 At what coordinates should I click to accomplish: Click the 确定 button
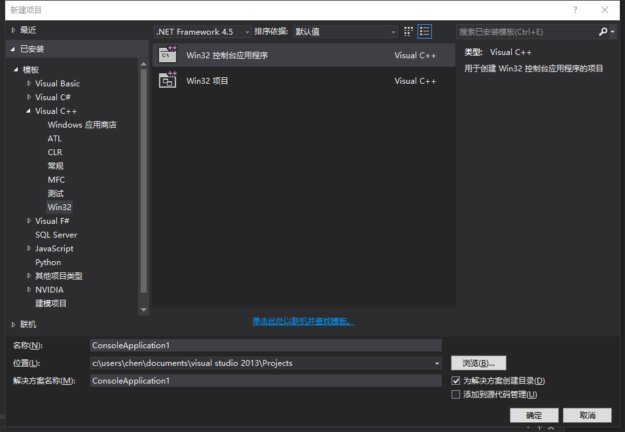pos(534,415)
